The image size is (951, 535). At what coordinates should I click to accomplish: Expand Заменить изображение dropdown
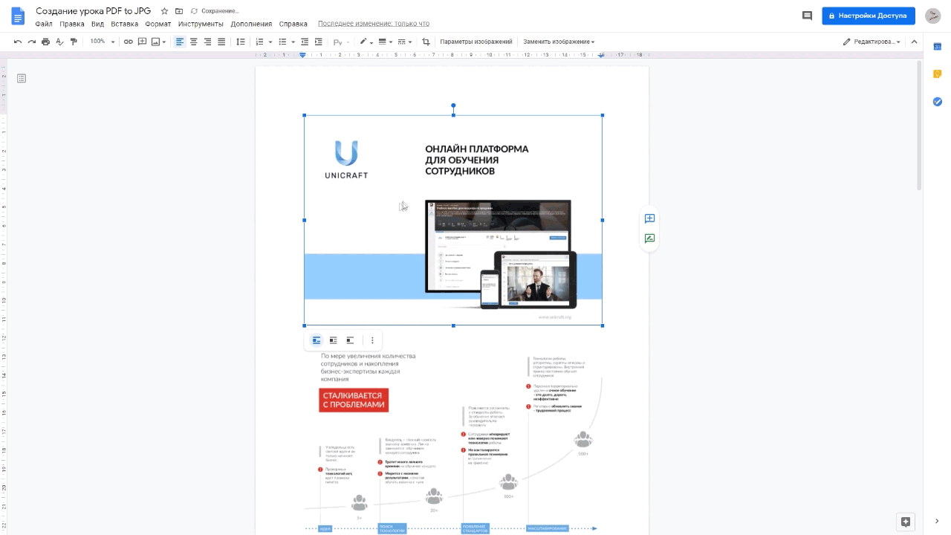[x=559, y=42]
